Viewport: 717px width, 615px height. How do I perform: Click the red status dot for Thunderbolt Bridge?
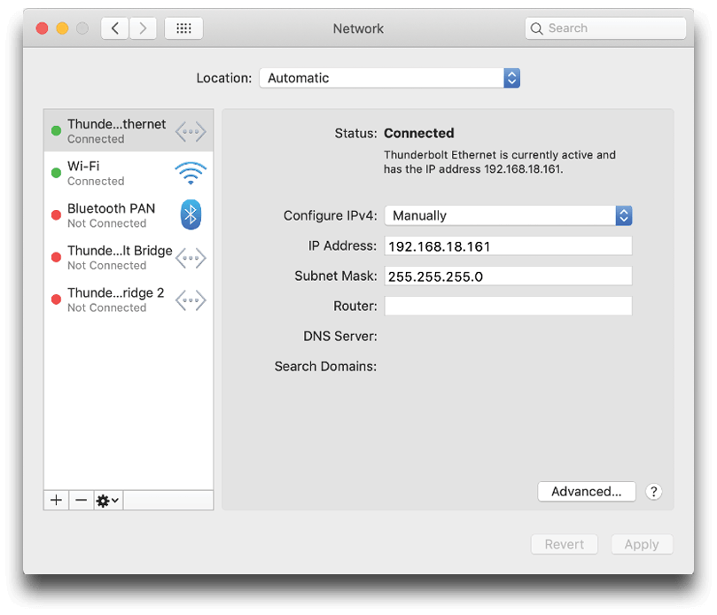point(56,257)
